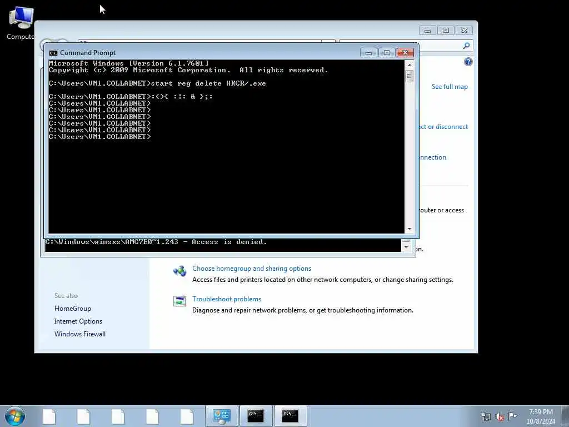
Task: Click the search magnifier icon
Action: tap(466, 46)
